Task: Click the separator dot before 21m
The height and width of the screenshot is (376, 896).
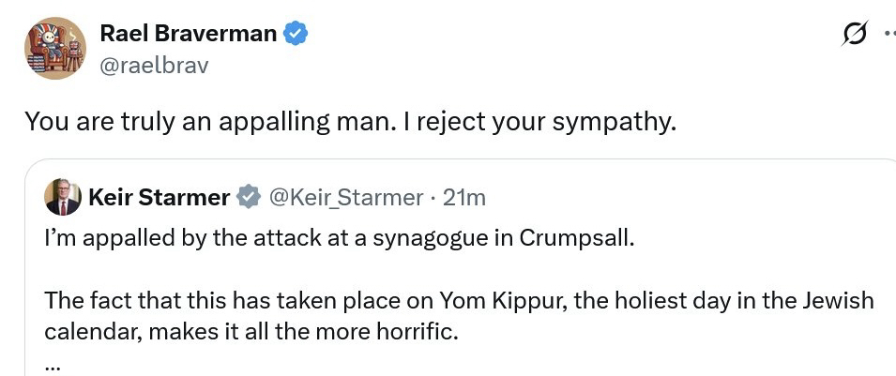Action: pos(433,197)
